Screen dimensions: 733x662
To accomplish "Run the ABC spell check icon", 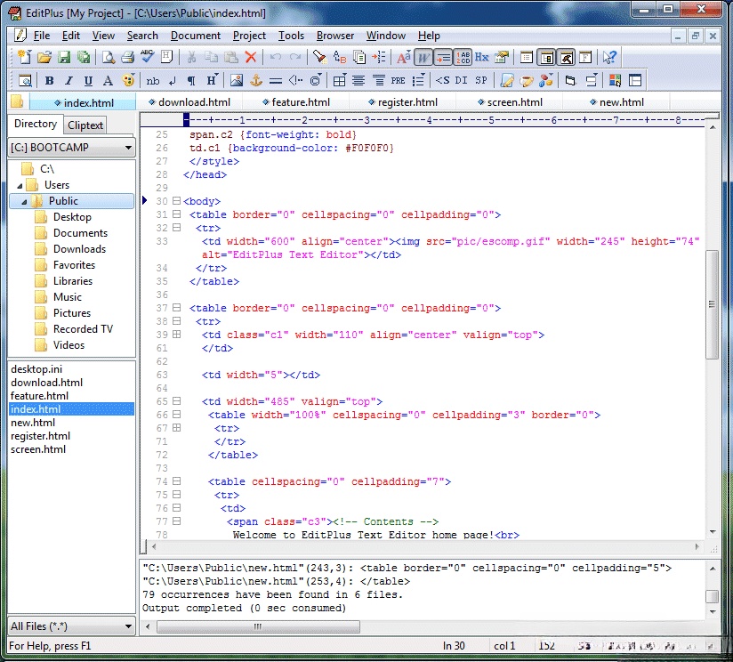I will 148,57.
